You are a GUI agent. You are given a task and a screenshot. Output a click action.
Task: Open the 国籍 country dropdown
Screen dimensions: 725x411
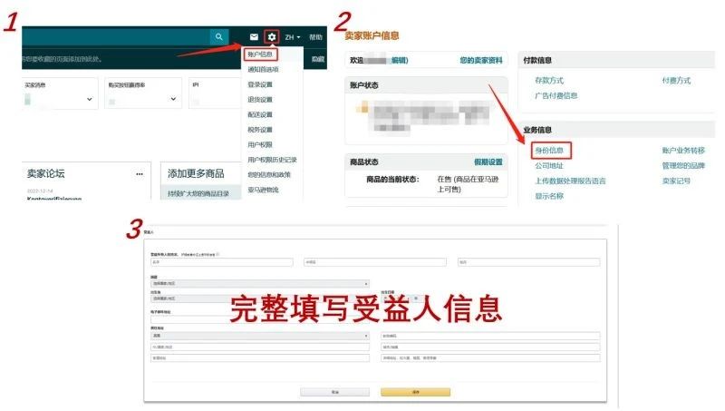coord(260,283)
